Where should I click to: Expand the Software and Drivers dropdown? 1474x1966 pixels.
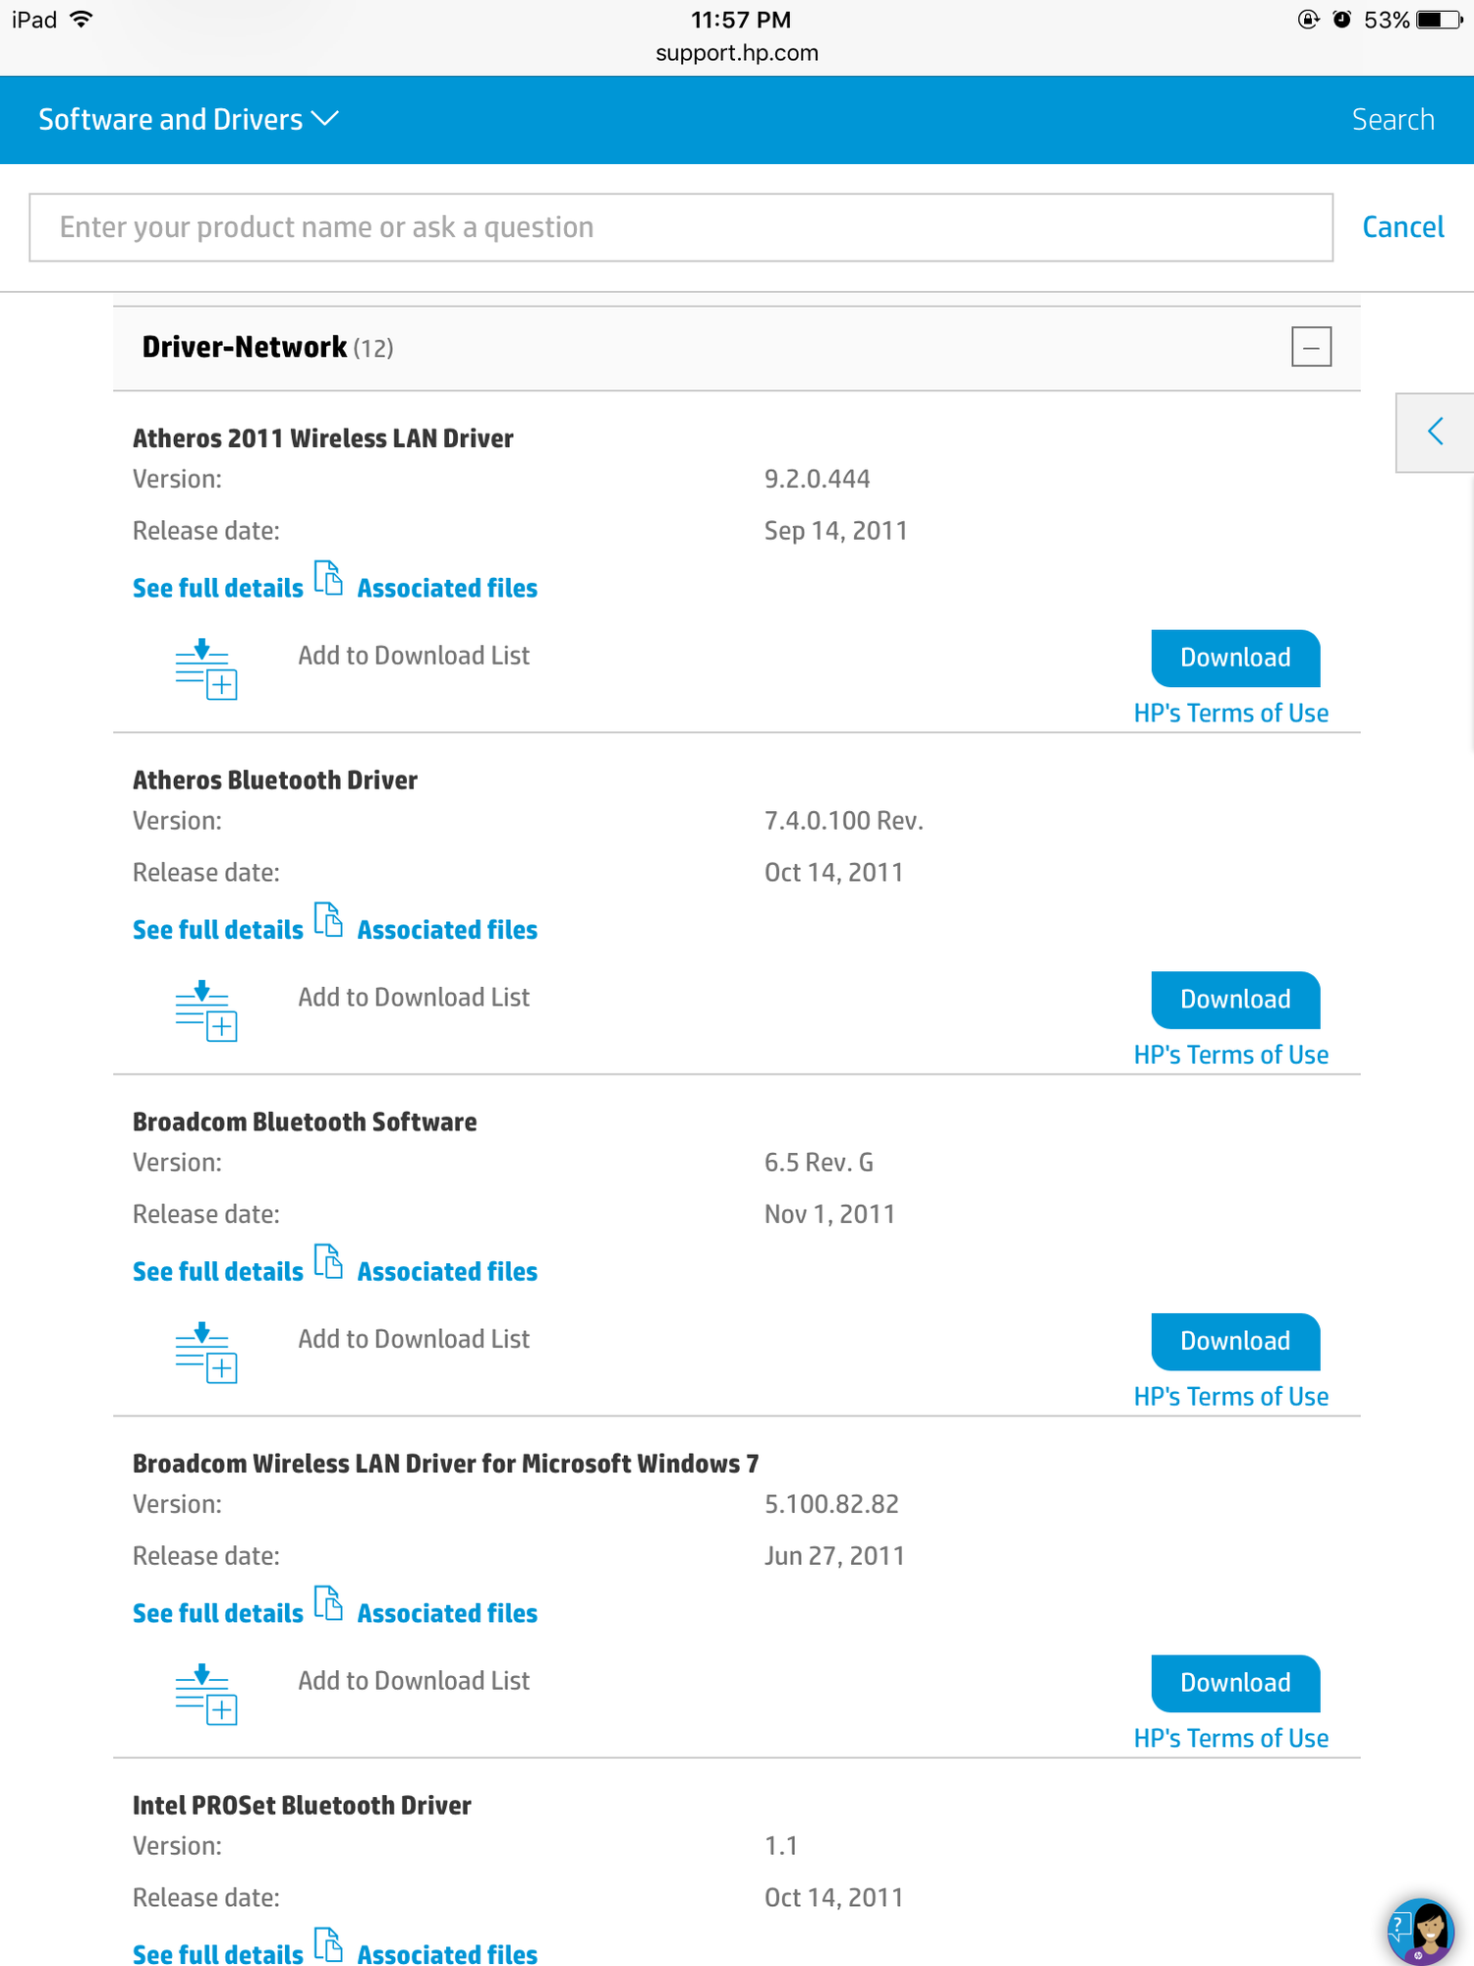click(187, 119)
